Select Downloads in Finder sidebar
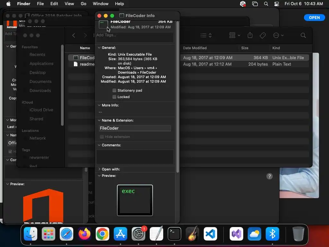Viewport: 329px width, 247px height. tap(40, 90)
